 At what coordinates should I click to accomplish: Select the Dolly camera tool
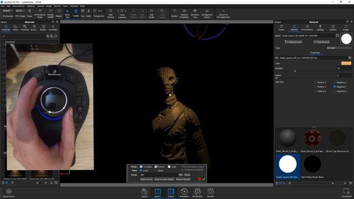(88, 13)
